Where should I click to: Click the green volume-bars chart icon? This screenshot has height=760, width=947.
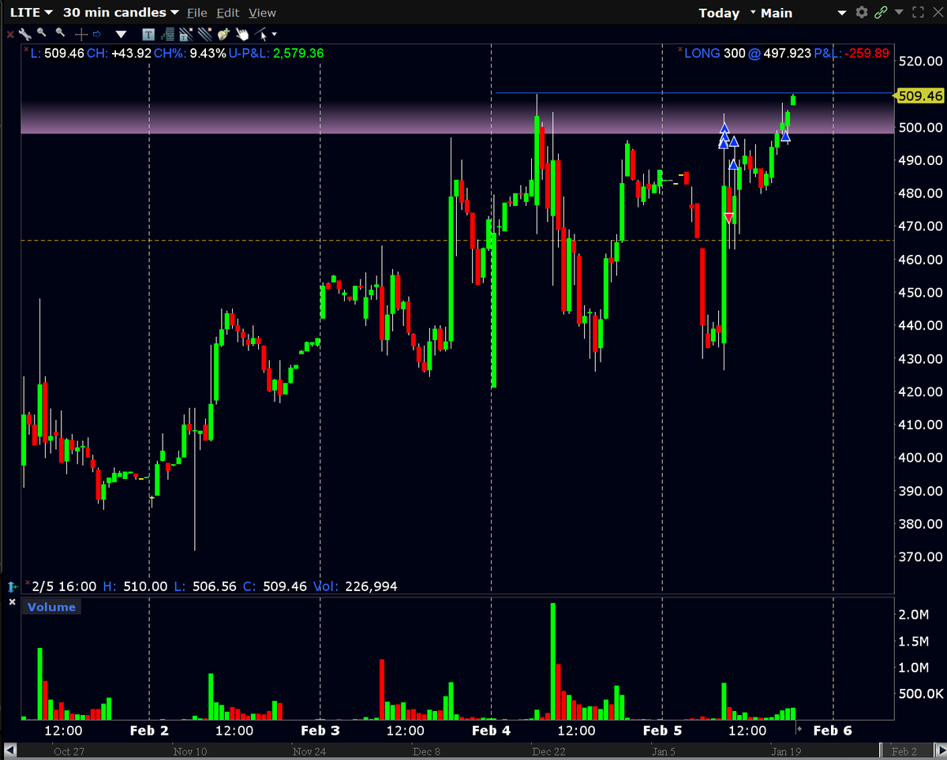coord(167,34)
